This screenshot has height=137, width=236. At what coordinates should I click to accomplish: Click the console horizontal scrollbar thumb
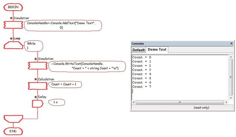[x=180, y=103]
